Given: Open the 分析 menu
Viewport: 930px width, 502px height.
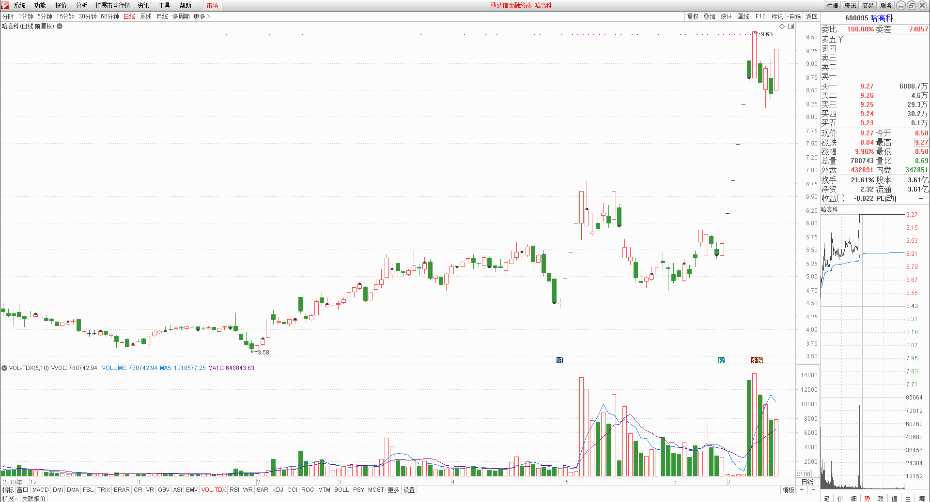Looking at the screenshot, I should point(82,5).
